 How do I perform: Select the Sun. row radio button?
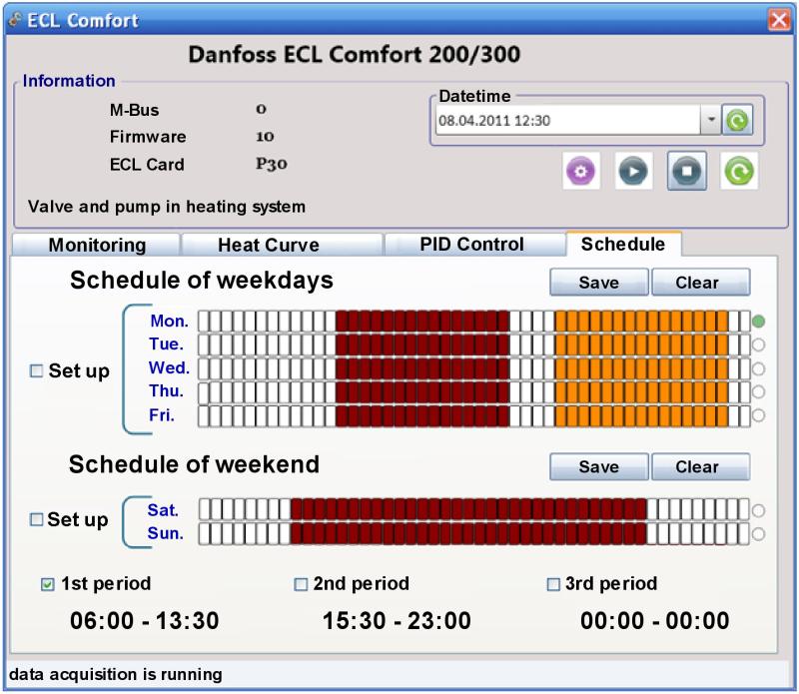(758, 534)
